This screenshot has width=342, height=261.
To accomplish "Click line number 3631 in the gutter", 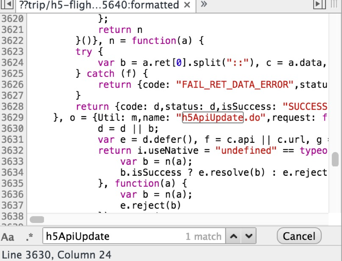I will [x=13, y=140].
